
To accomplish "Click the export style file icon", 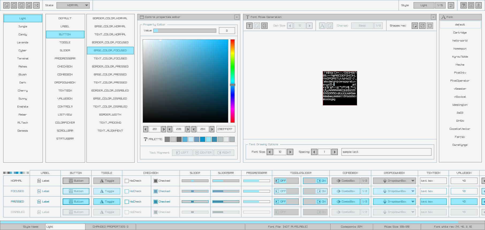I will (29, 5).
